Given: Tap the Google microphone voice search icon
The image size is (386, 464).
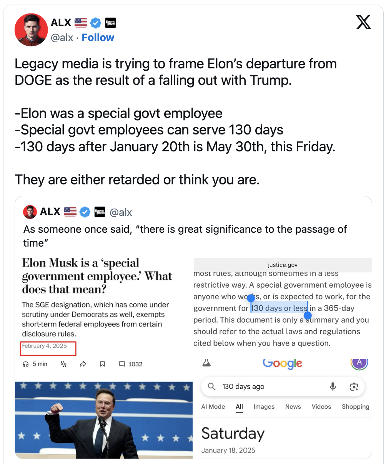Looking at the screenshot, I should pyautogui.click(x=333, y=386).
